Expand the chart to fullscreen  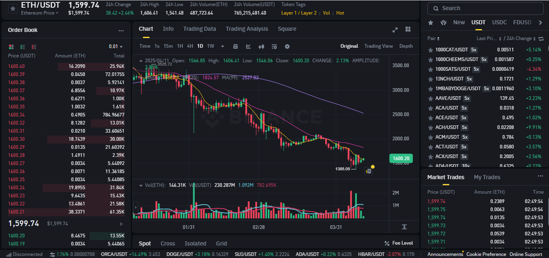click(x=395, y=30)
